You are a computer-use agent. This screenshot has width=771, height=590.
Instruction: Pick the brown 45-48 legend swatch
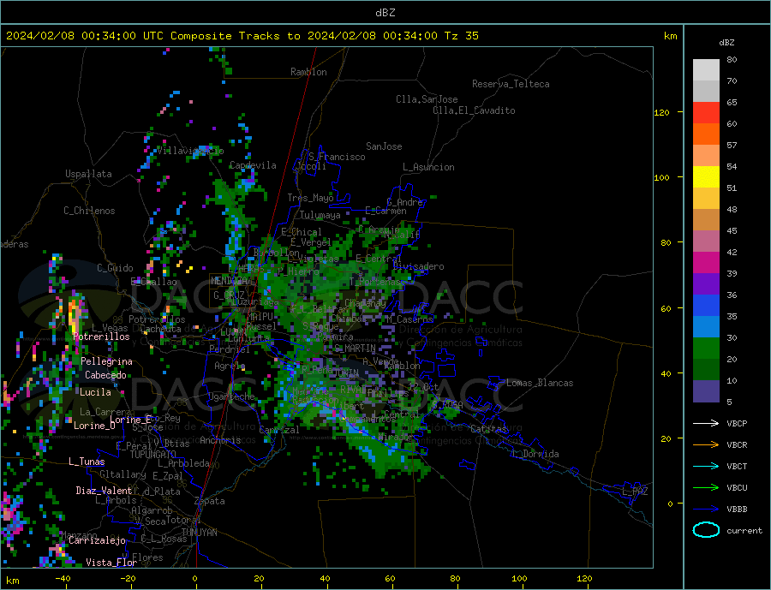(x=706, y=220)
